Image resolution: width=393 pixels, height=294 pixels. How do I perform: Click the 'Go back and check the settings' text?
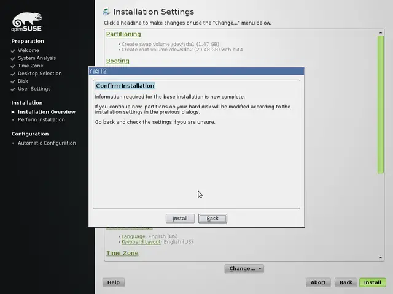click(155, 122)
